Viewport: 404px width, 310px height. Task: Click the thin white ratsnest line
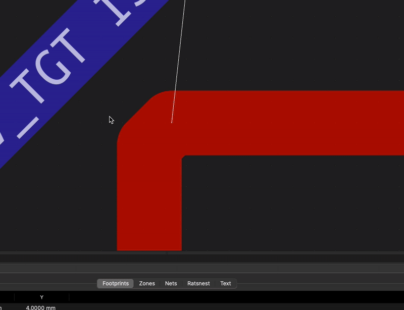(x=179, y=61)
